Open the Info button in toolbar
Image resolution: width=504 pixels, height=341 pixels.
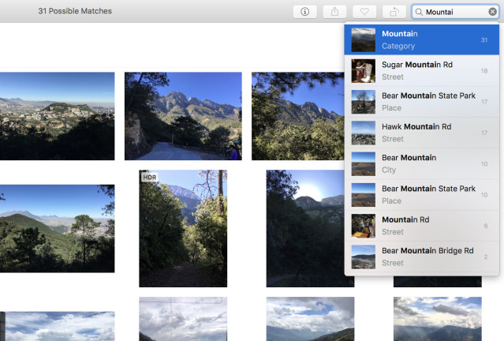tap(304, 12)
